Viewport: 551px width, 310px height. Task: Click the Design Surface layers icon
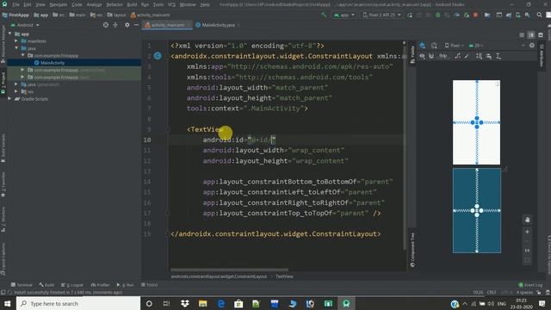click(x=423, y=46)
